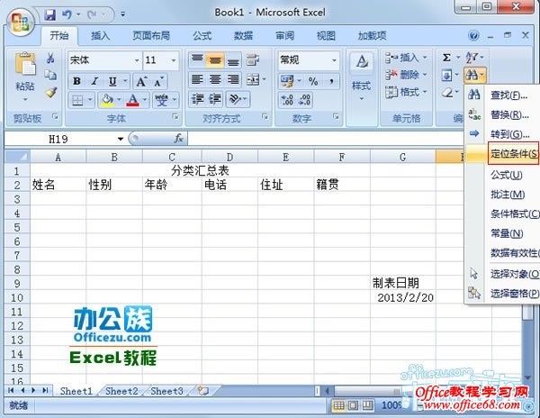This screenshot has height=418, width=540.
Task: Apply cell borders icon
Action: pyautogui.click(x=77, y=100)
